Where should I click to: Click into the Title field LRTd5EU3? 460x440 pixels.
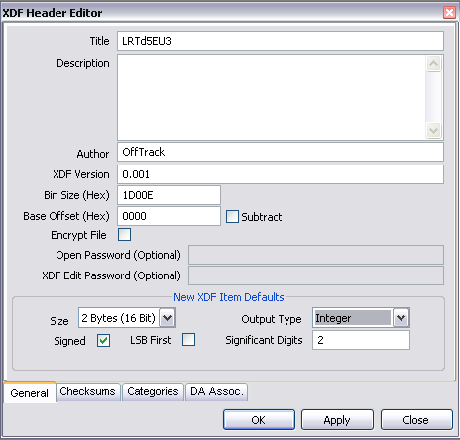coord(281,41)
